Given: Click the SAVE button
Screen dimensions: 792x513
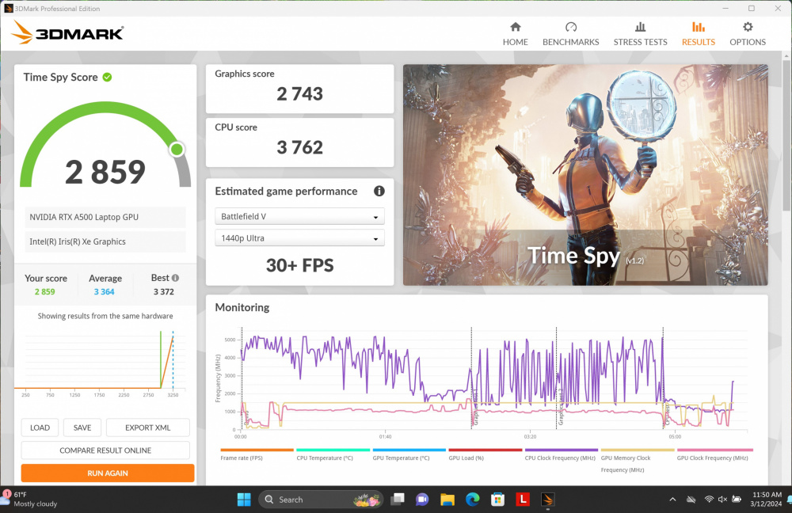Looking at the screenshot, I should (x=82, y=427).
